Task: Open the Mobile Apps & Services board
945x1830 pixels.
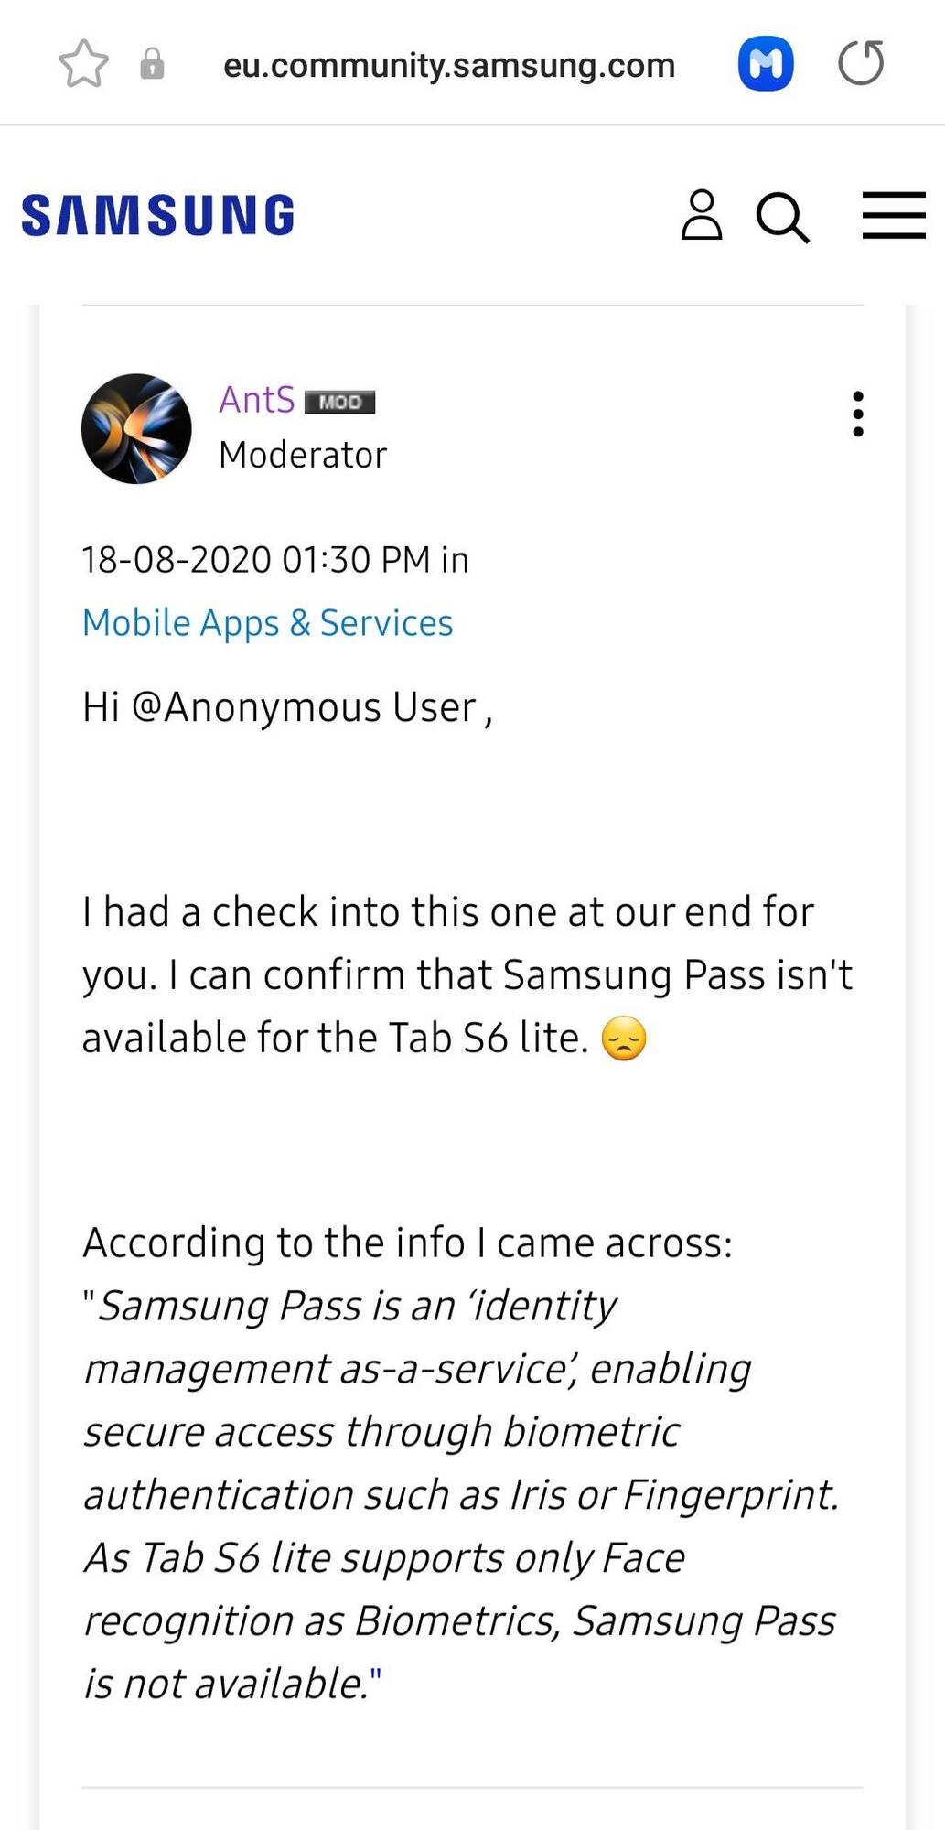Action: pos(267,623)
